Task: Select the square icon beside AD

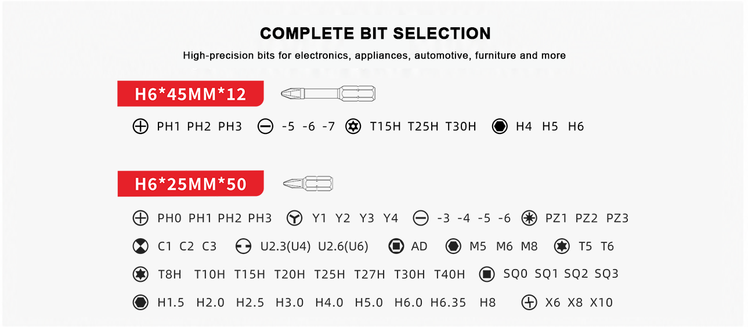Action: pos(396,246)
